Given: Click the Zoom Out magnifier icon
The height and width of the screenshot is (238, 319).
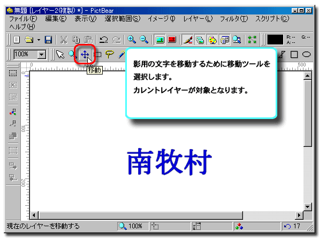Looking at the screenshot, I should pos(144,39).
